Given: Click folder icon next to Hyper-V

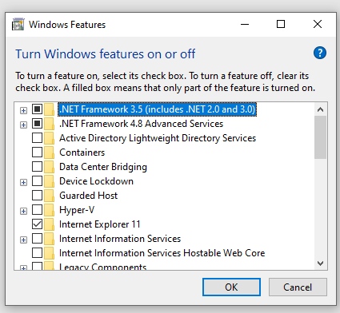Looking at the screenshot, I should [x=49, y=210].
